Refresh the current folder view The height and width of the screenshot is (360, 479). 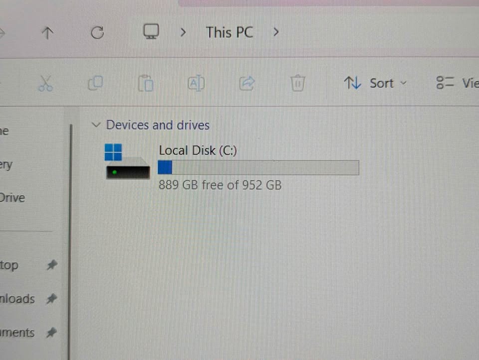point(97,33)
